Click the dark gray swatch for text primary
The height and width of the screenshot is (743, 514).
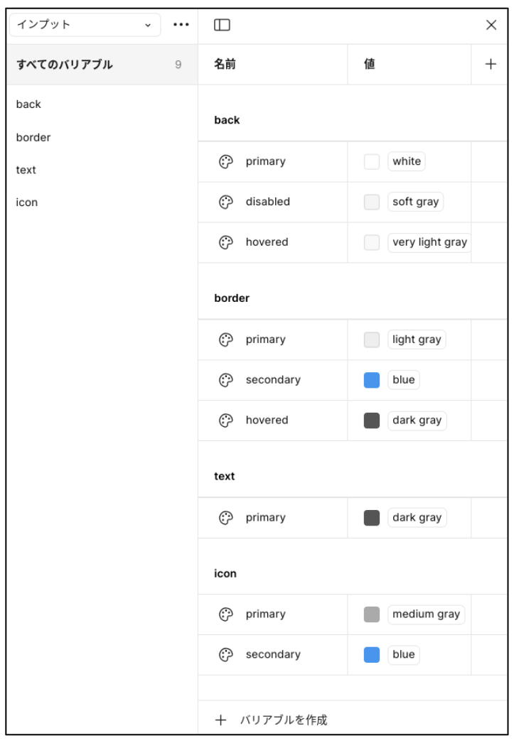[x=372, y=518]
